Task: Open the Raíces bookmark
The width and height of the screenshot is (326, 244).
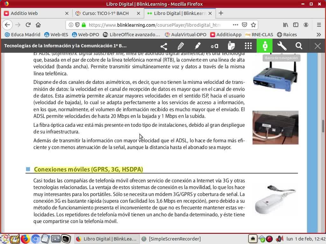Action: coord(287,35)
